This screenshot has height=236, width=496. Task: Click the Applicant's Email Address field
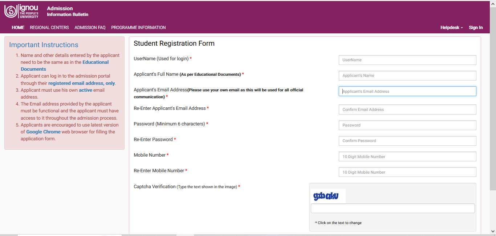click(x=407, y=91)
